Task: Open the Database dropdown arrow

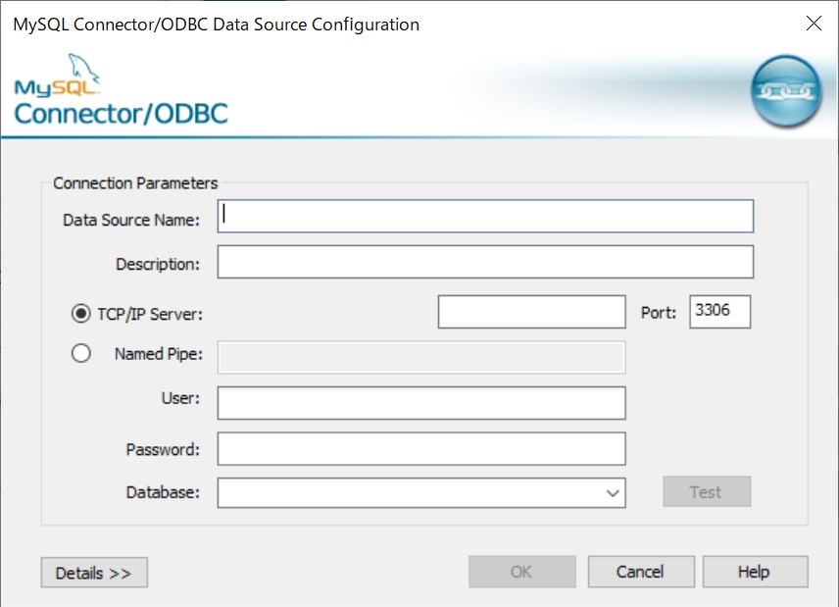Action: pos(613,492)
